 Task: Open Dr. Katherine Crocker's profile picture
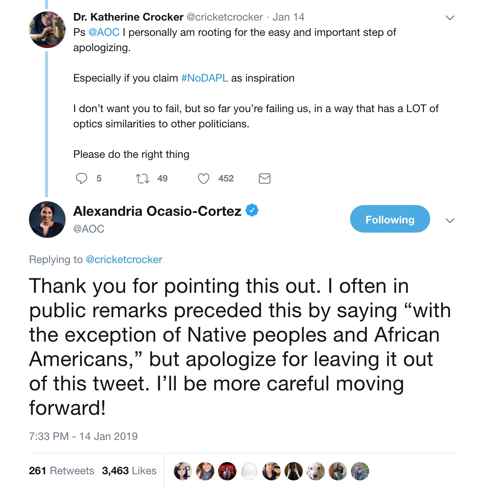(47, 30)
